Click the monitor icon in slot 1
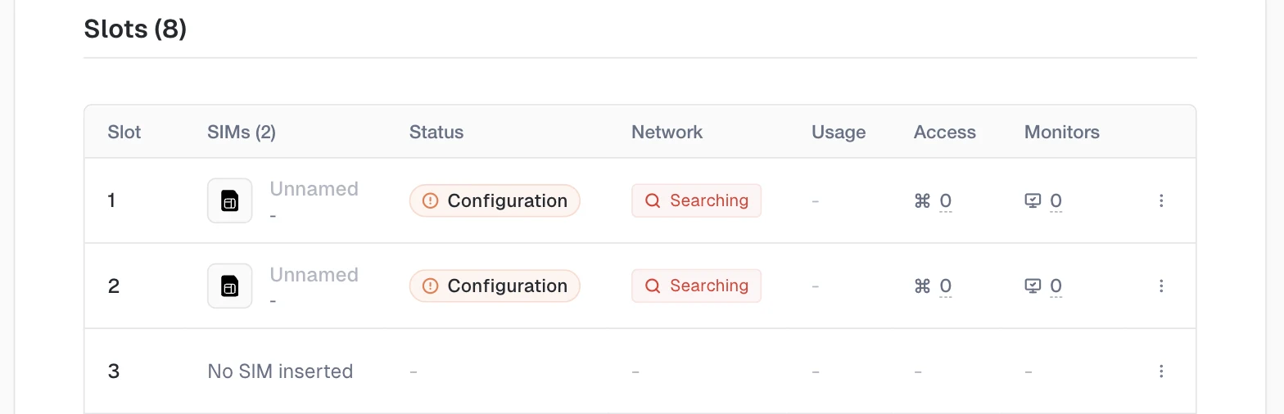1284x414 pixels. [1033, 200]
